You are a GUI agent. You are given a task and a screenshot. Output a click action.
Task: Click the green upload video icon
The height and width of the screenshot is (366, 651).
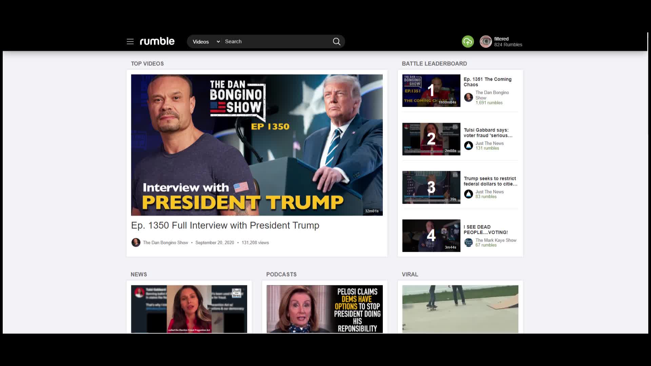coord(468,42)
